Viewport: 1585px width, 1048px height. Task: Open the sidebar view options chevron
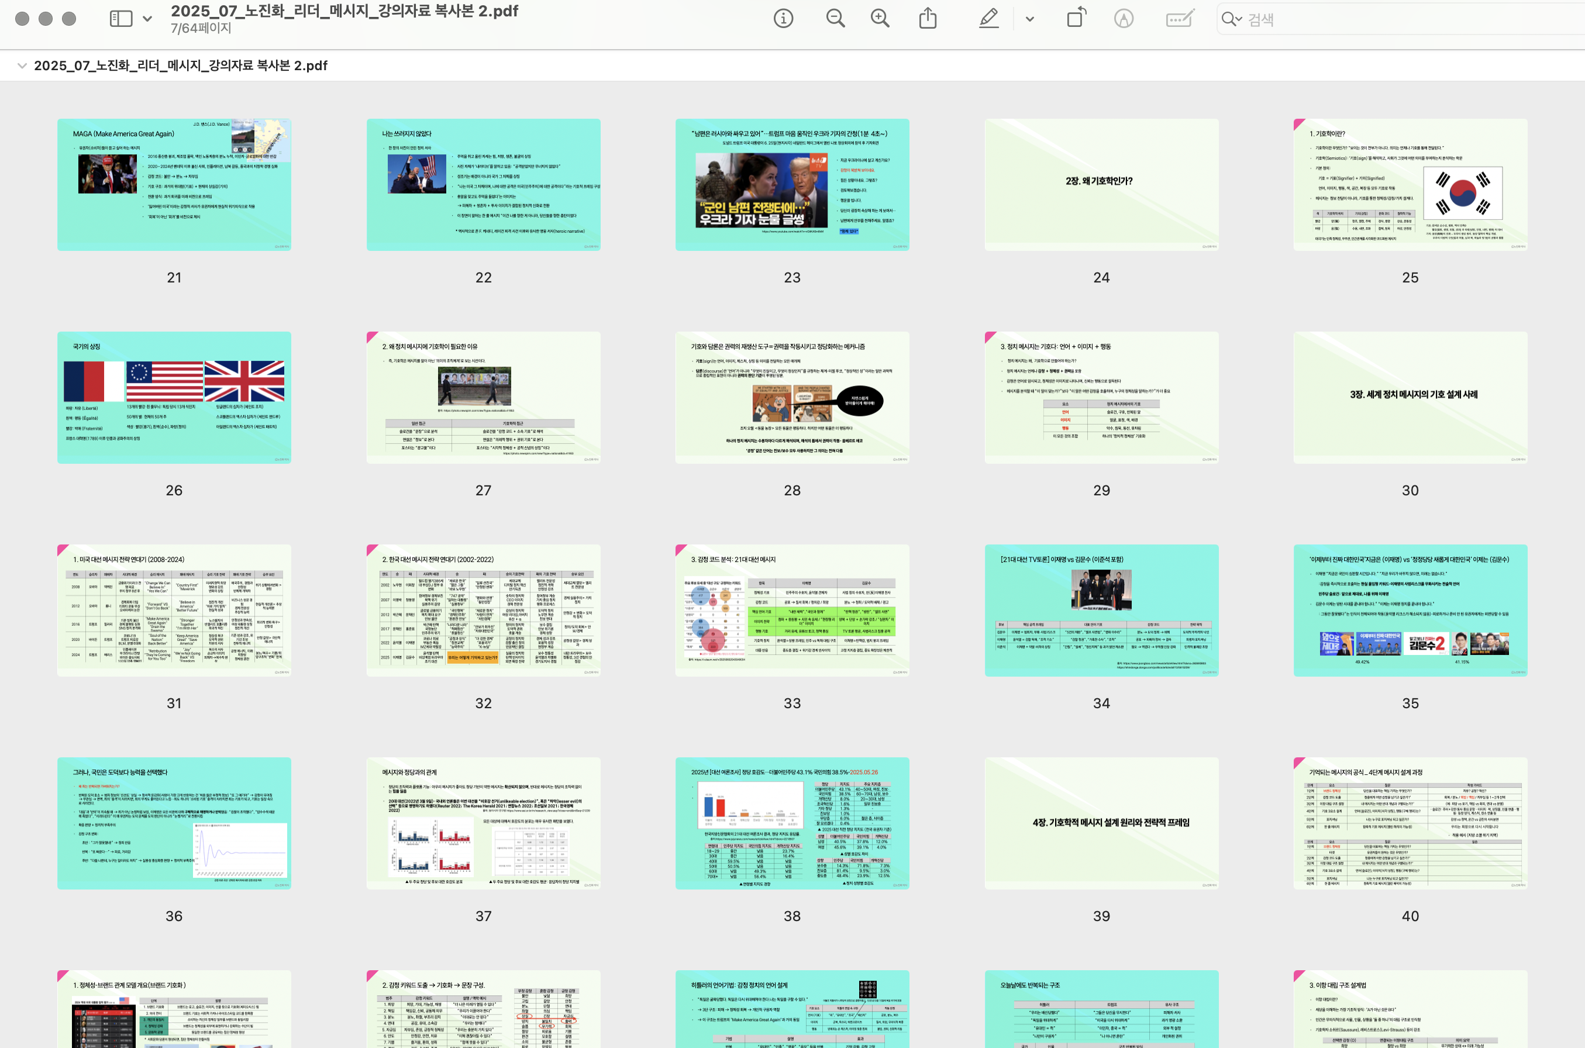pyautogui.click(x=147, y=19)
